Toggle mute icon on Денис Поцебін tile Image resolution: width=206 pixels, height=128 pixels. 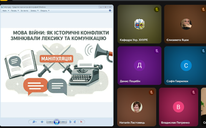(157, 51)
